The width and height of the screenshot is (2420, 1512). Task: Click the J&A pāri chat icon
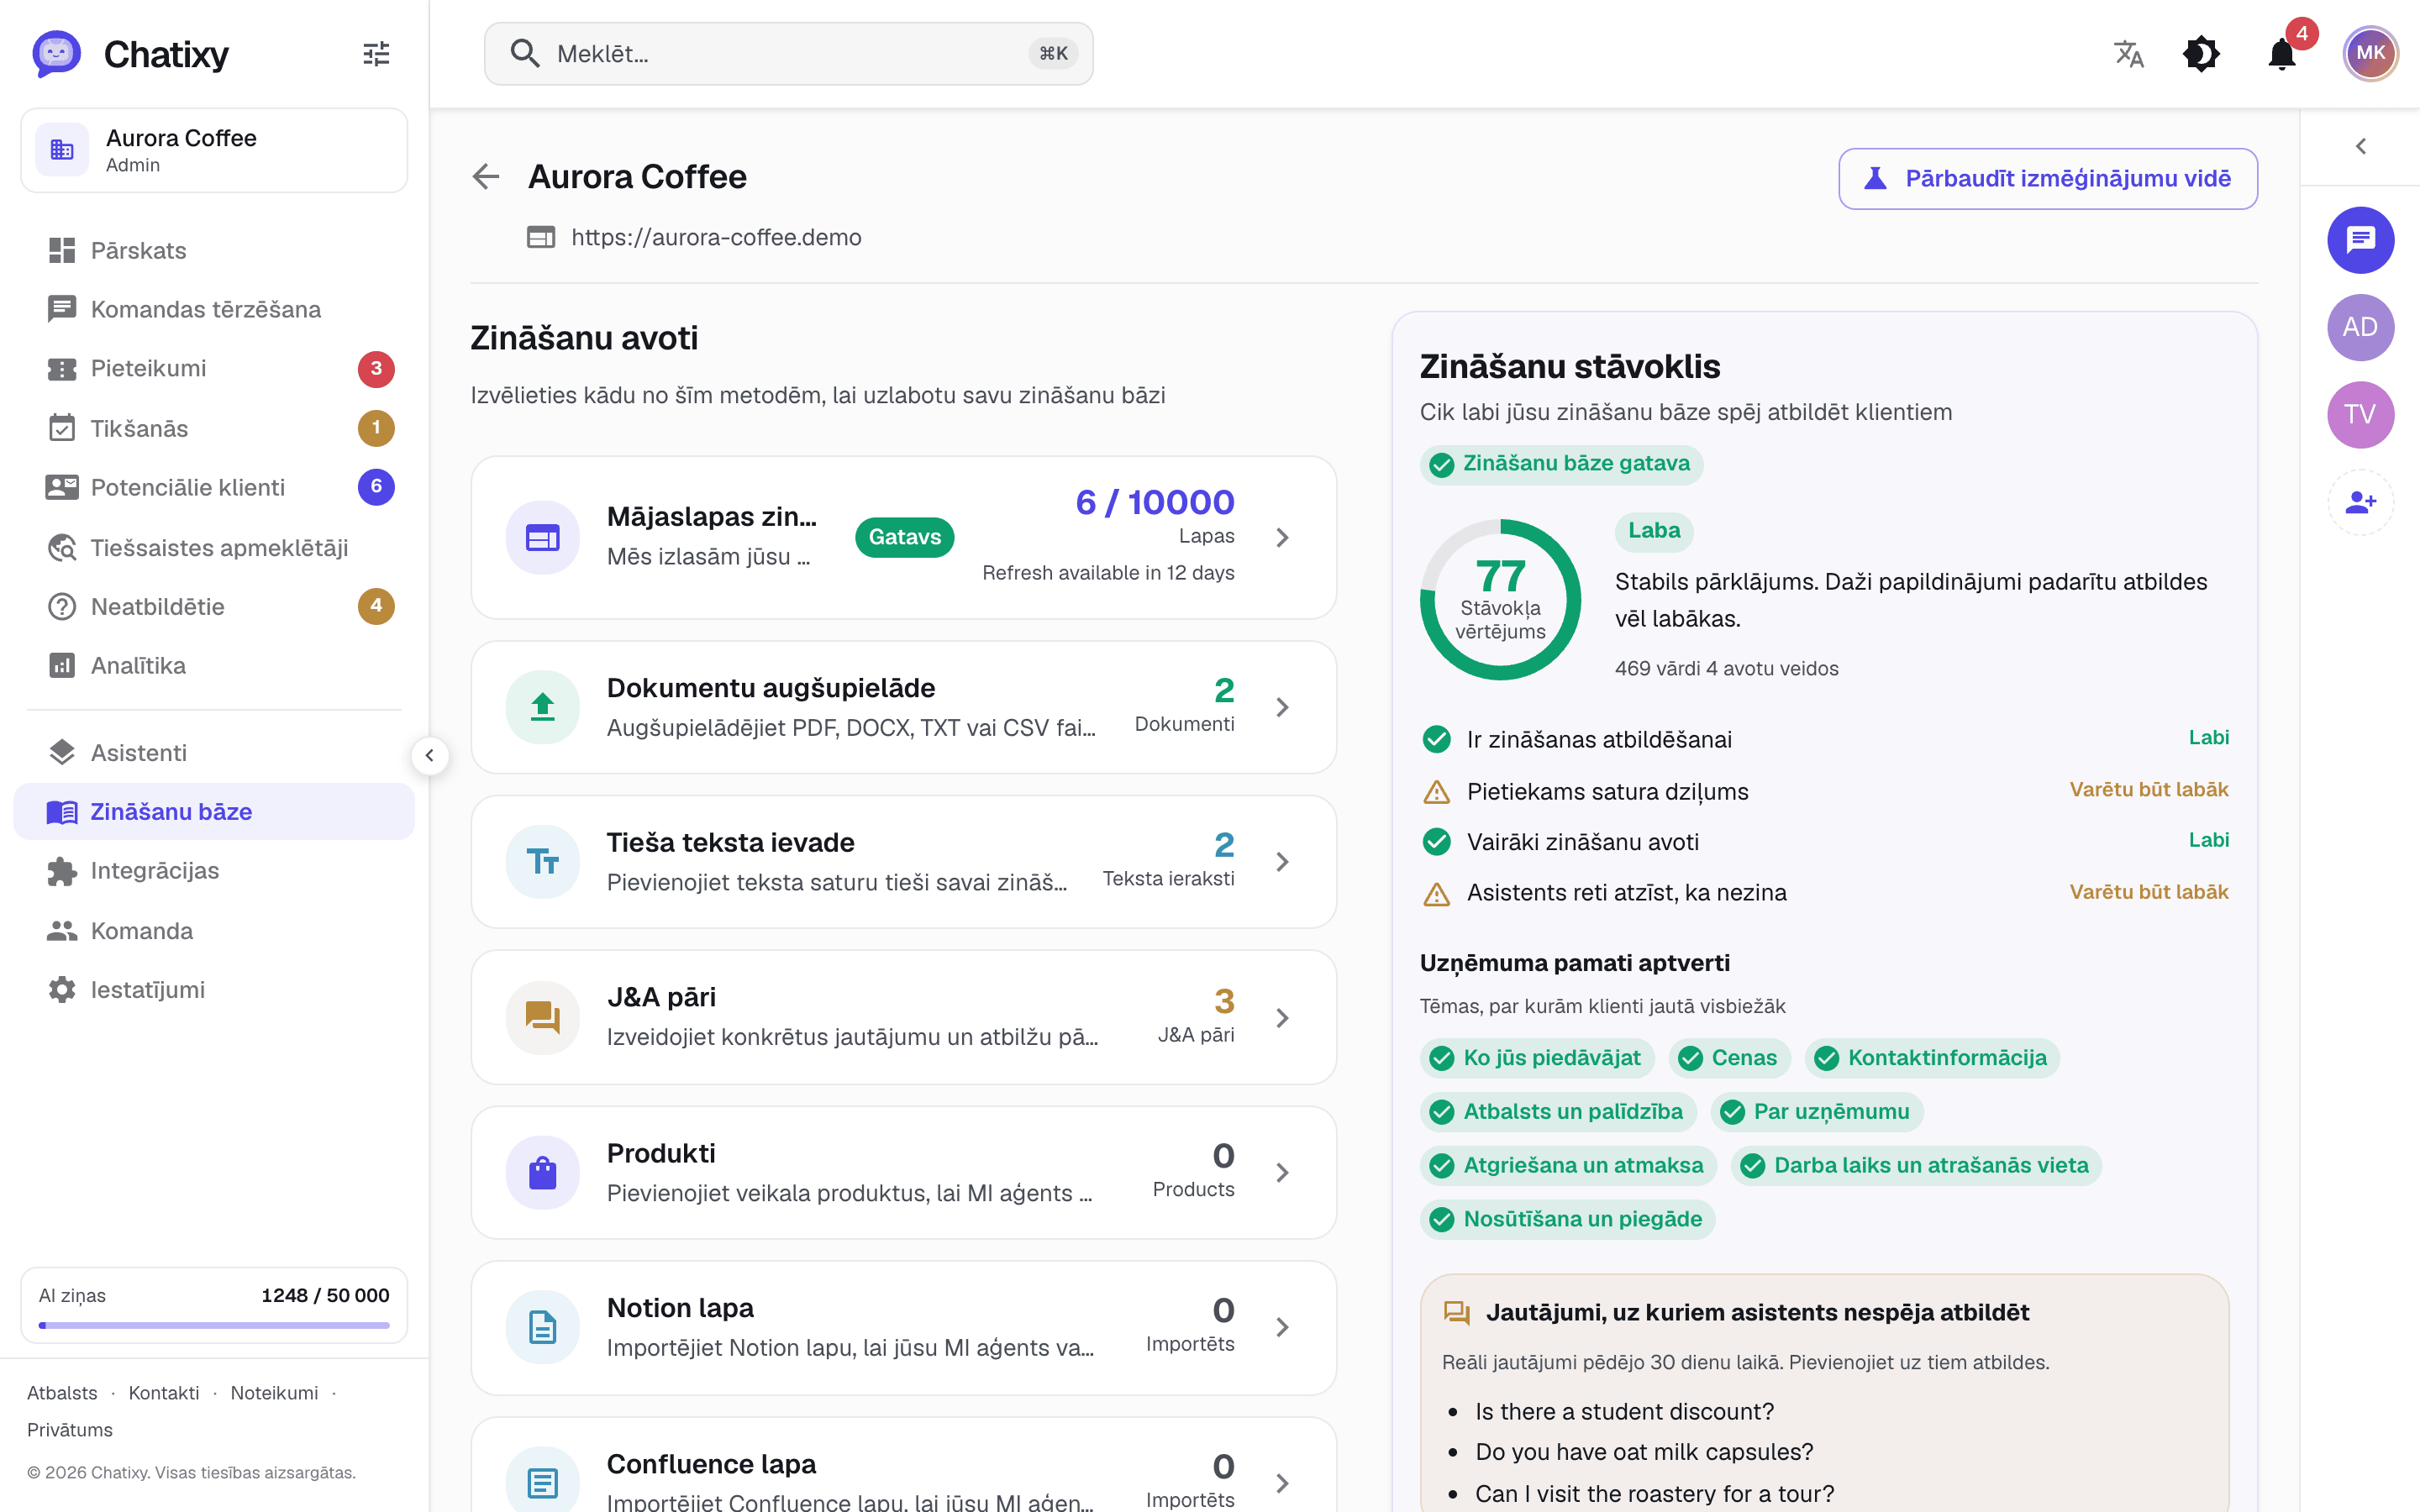point(543,1018)
